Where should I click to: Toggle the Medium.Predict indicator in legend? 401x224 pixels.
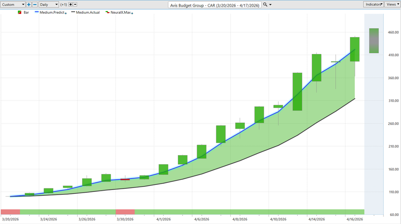[52, 13]
